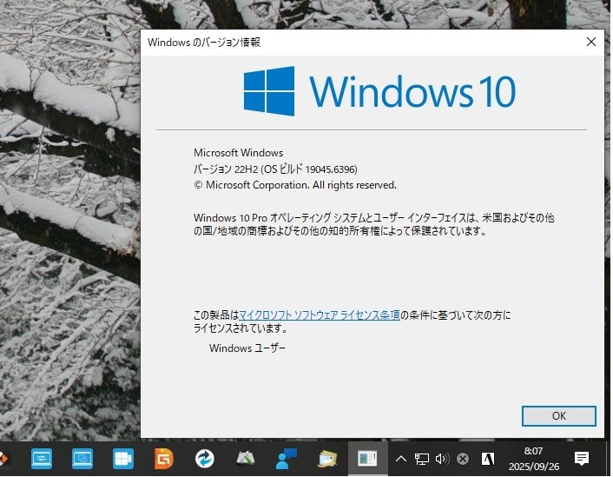Click the OK button in the version dialog

coord(558,415)
